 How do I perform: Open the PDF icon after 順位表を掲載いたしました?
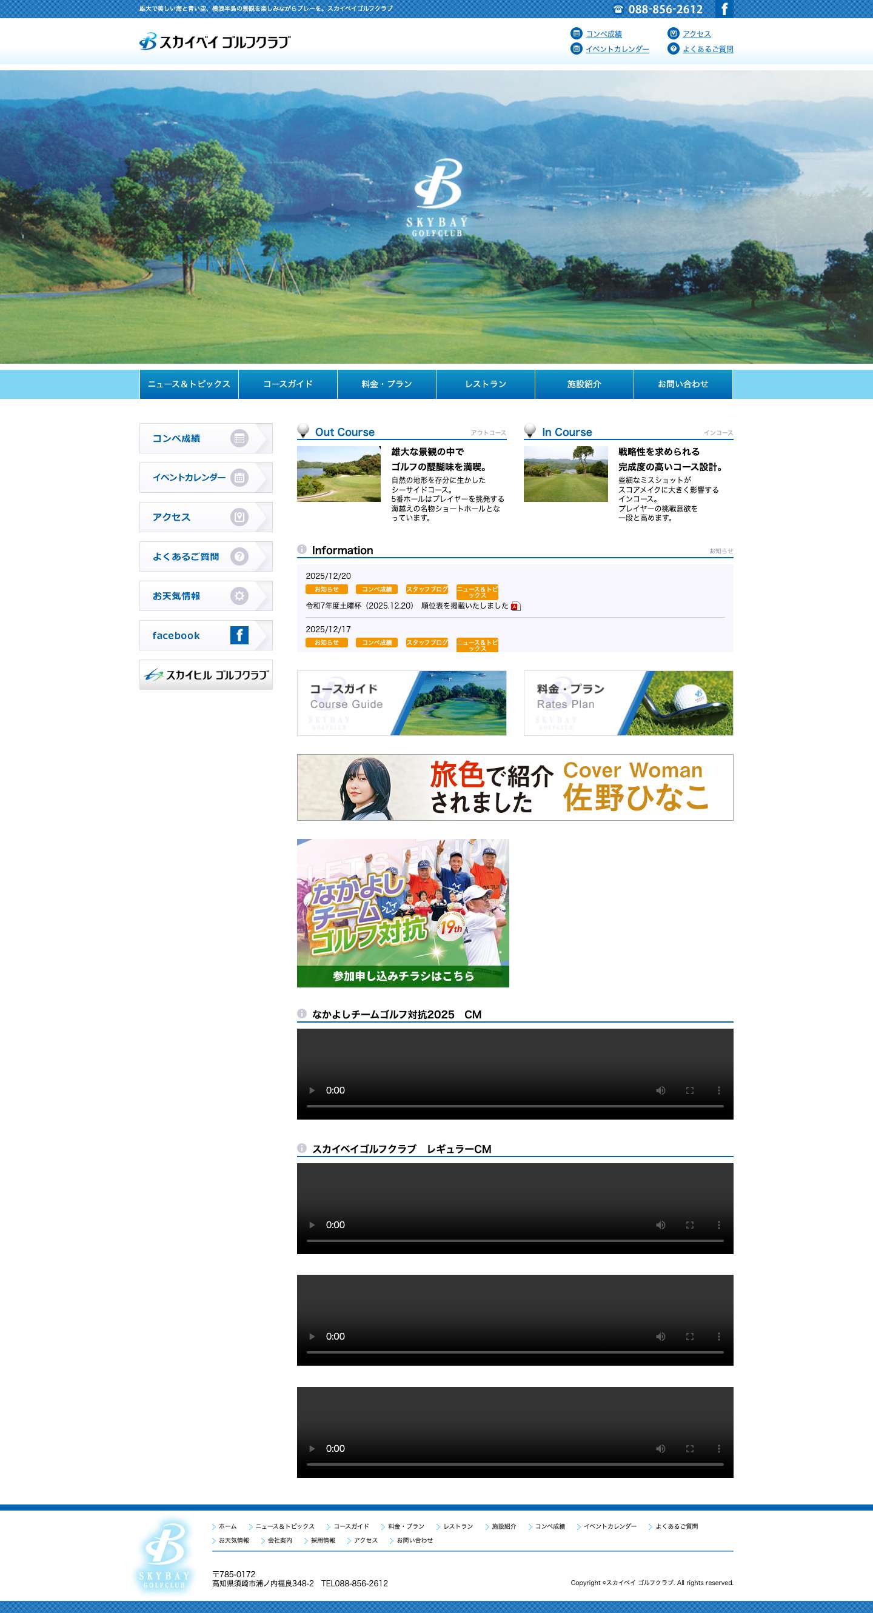(515, 606)
